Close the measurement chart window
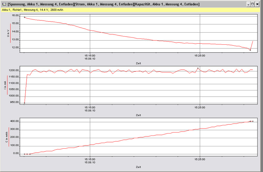The image size is (263, 172). pyautogui.click(x=257, y=4)
